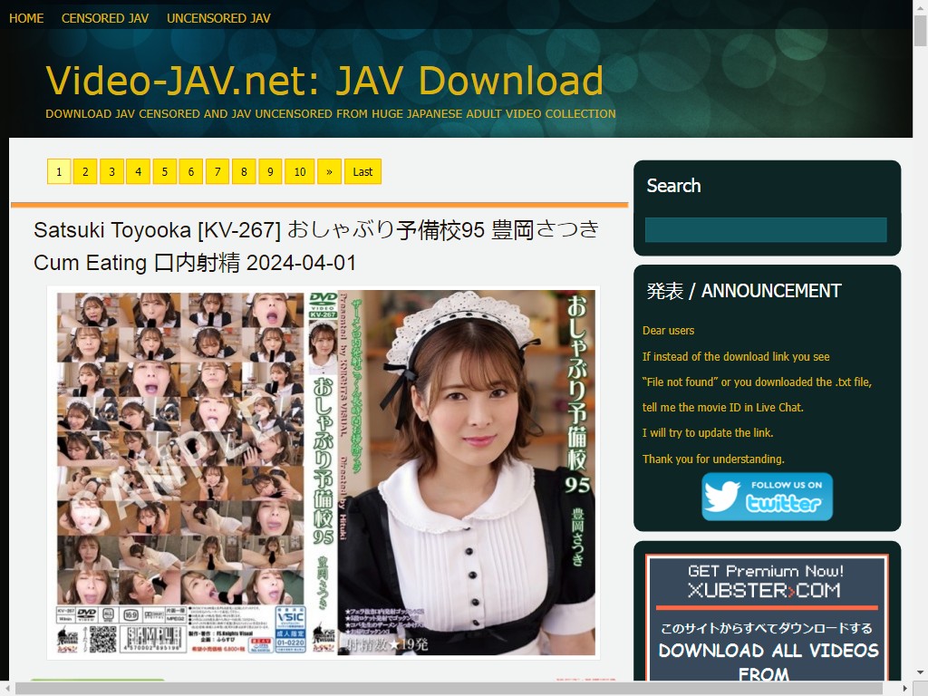Go to pagination page 9
Image resolution: width=928 pixels, height=696 pixels.
click(x=270, y=171)
